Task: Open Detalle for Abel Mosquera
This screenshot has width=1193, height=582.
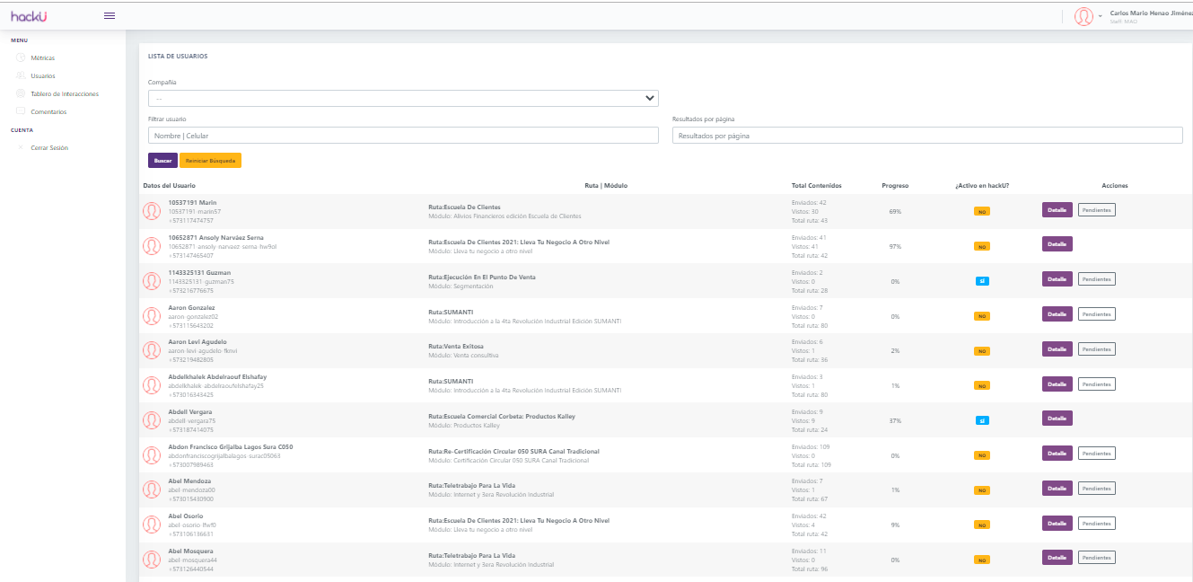Action: click(1057, 557)
